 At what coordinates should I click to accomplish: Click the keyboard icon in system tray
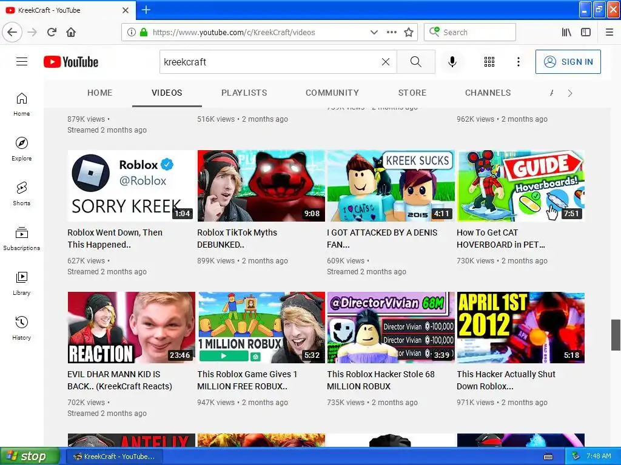tap(548, 457)
